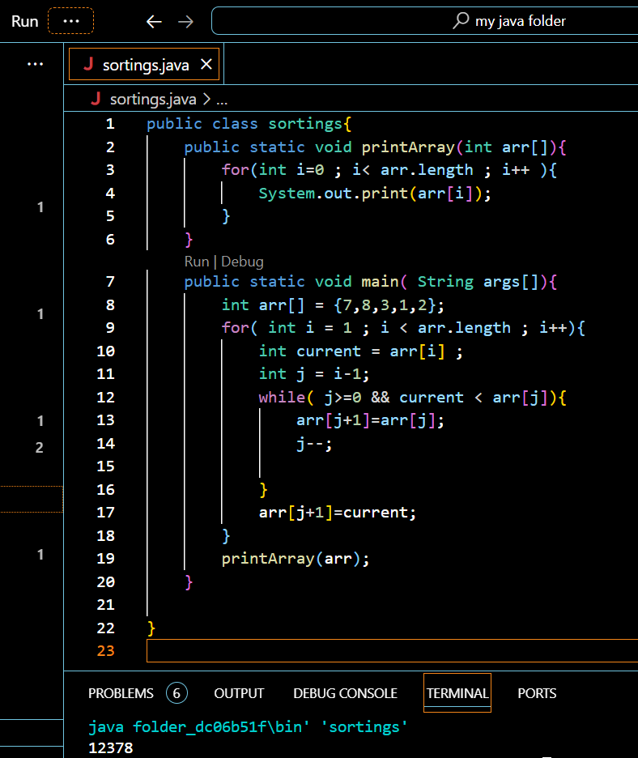Open the menu bar overflow ellipsis
The width and height of the screenshot is (638, 758).
coord(70,21)
